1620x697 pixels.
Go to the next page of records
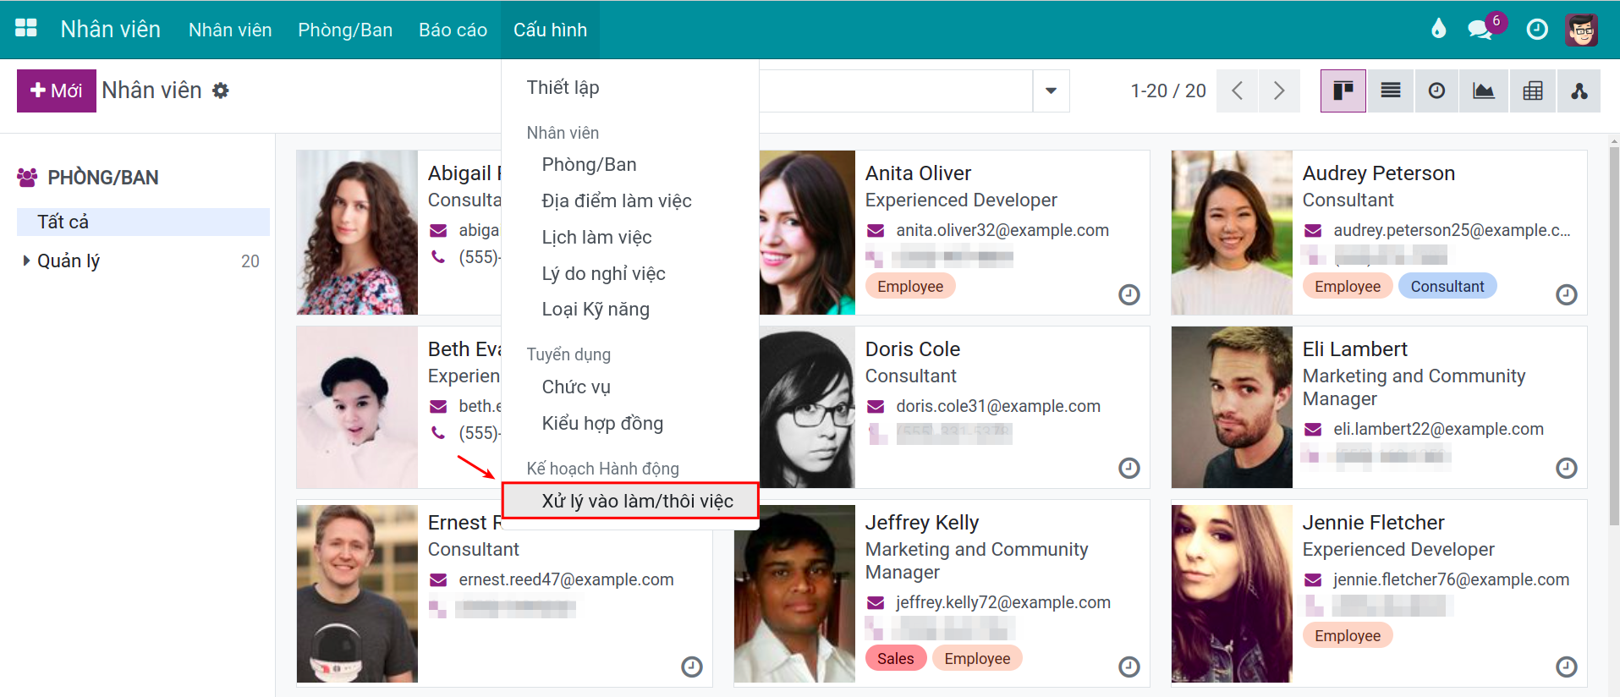pyautogui.click(x=1279, y=91)
